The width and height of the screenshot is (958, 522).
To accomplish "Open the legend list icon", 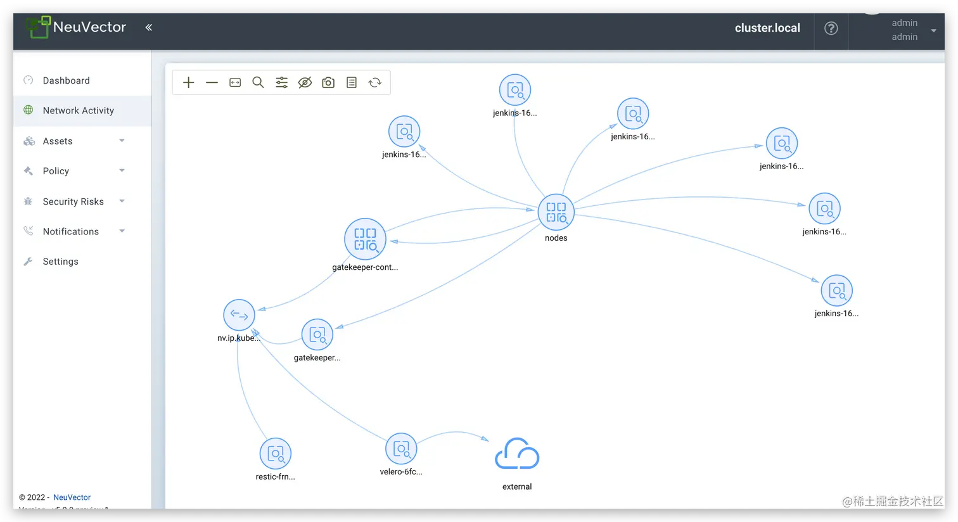I will 352,82.
